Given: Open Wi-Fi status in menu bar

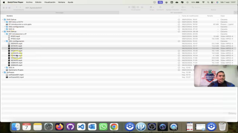Looking at the screenshot, I should point(203,2).
